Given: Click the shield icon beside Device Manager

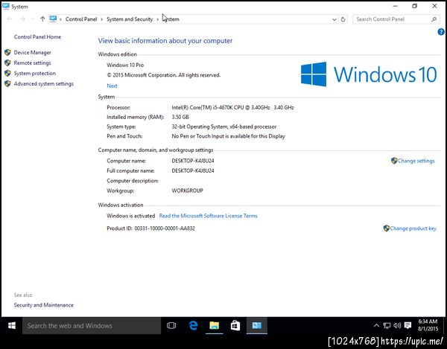Looking at the screenshot, I should click(7, 52).
